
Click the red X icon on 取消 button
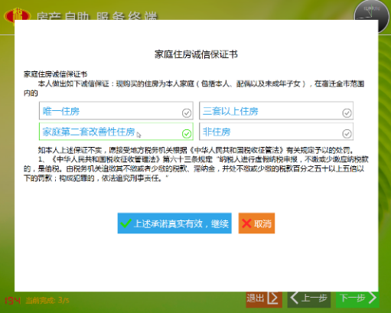(x=246, y=223)
